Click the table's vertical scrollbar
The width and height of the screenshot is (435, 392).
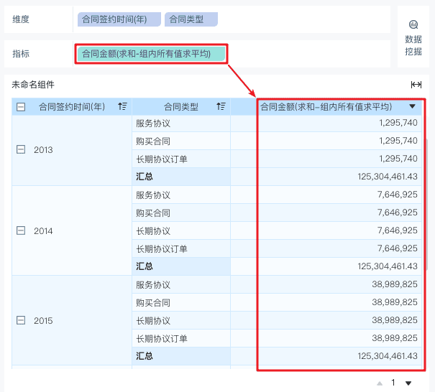pyautogui.click(x=426, y=204)
